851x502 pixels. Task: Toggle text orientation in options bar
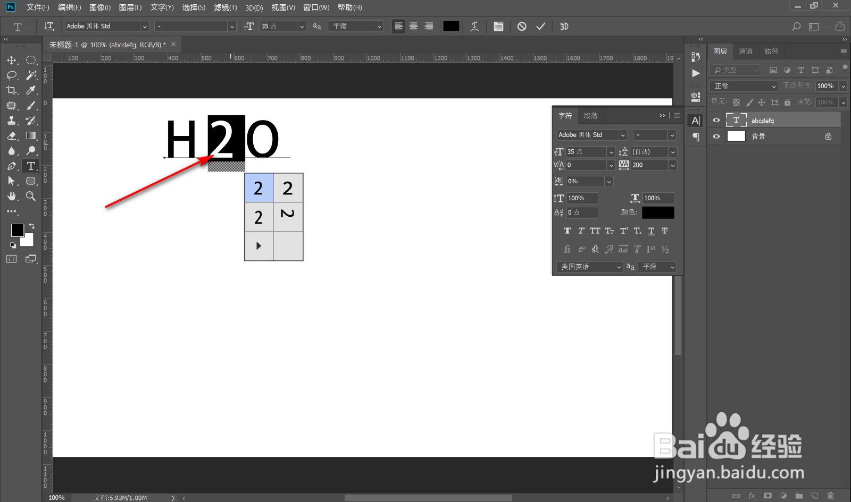click(49, 26)
